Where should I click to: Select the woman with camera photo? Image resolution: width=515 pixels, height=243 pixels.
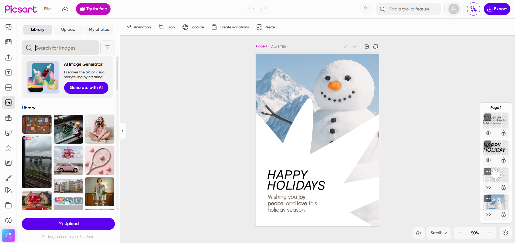100,129
